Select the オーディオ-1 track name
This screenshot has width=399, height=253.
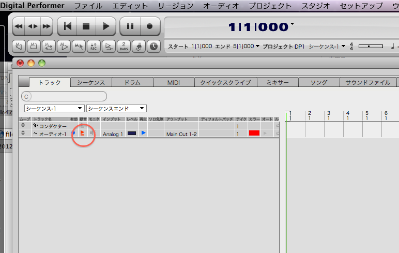pos(53,134)
